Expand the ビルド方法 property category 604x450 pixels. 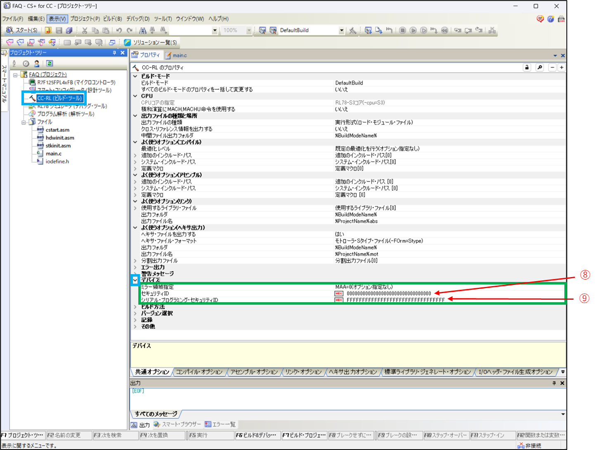[x=135, y=307]
